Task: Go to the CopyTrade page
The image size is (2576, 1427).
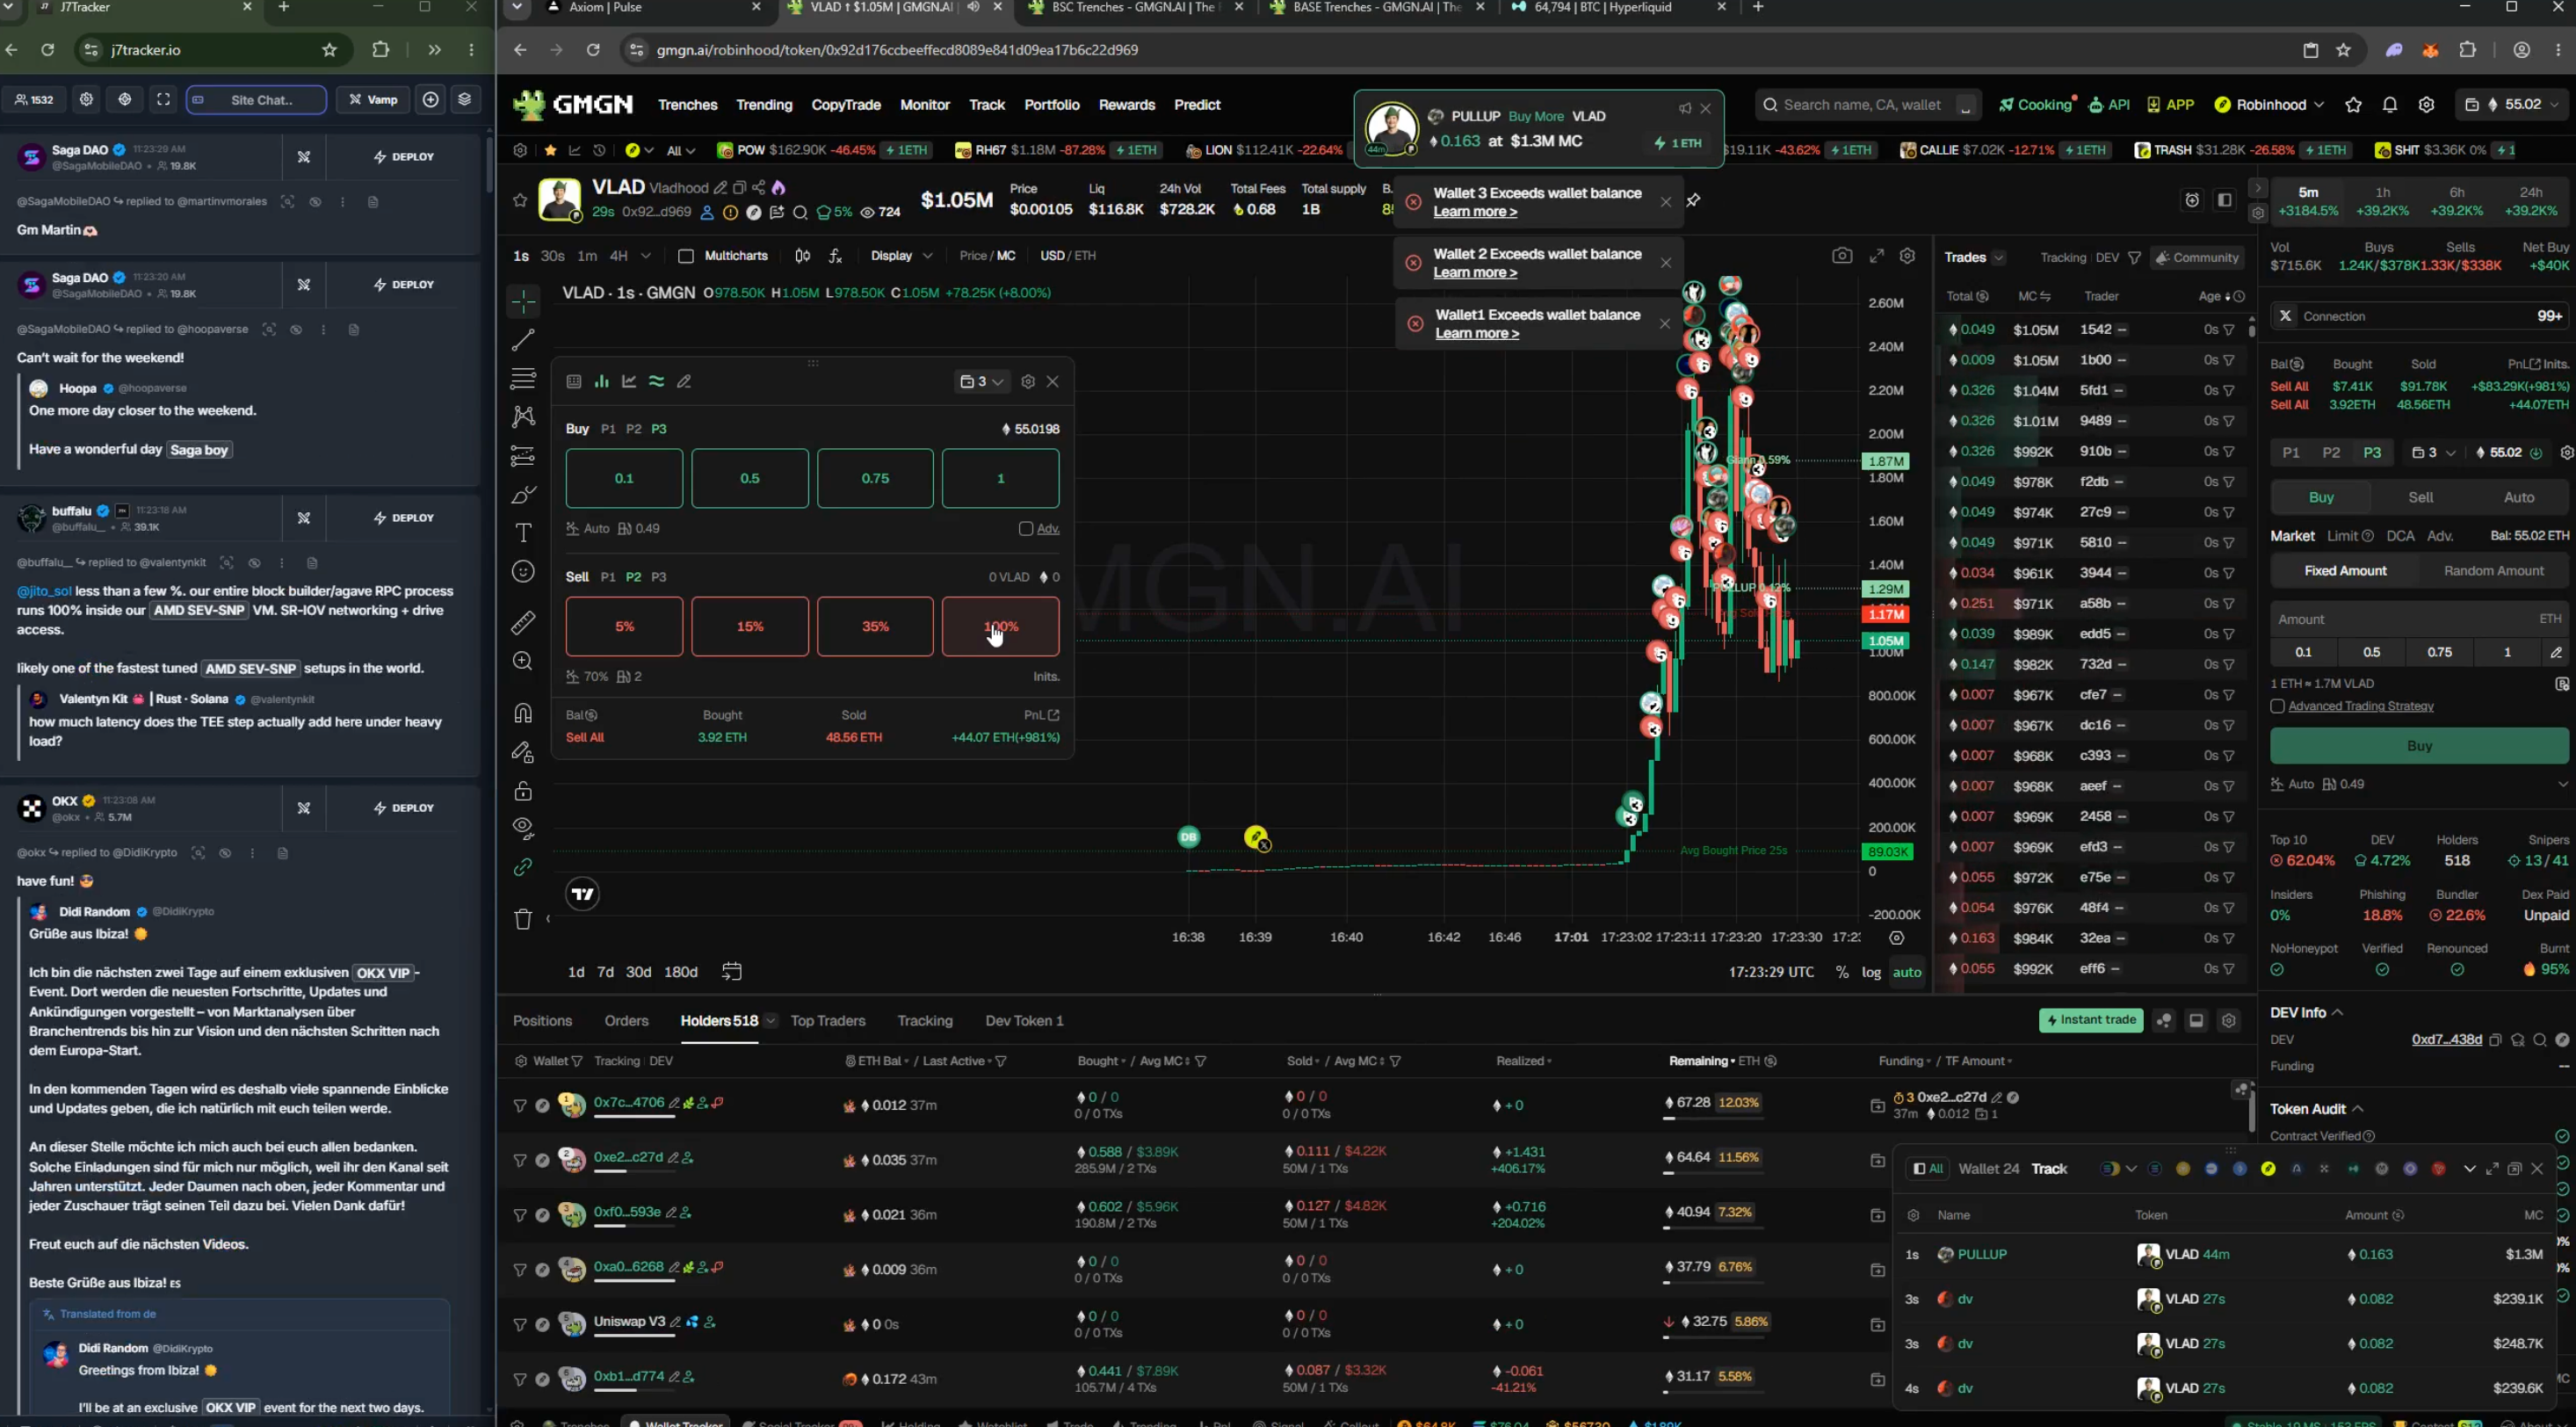Action: (846, 105)
